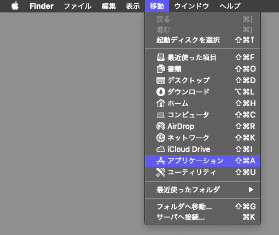Open the 編集 menu

click(109, 6)
